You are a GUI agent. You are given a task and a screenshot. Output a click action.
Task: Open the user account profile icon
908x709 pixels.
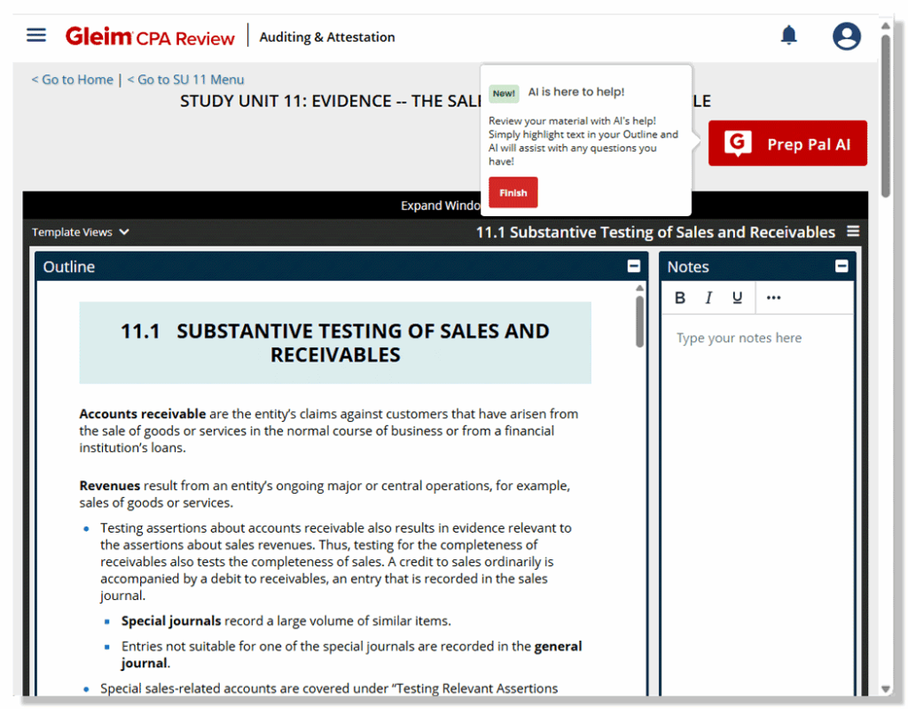[847, 35]
